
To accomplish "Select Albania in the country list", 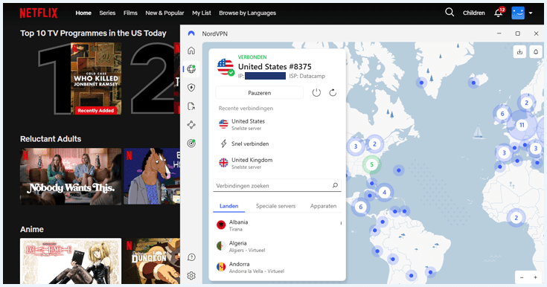I will click(278, 225).
